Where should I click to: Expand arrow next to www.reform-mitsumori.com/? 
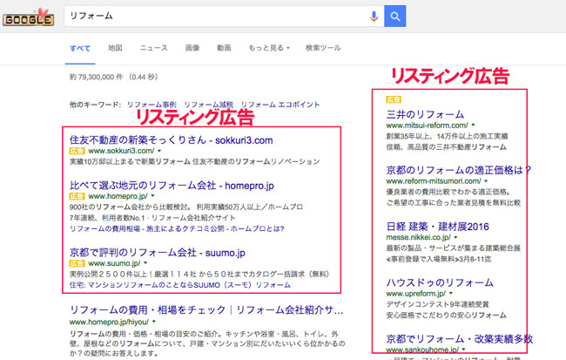[x=486, y=180]
